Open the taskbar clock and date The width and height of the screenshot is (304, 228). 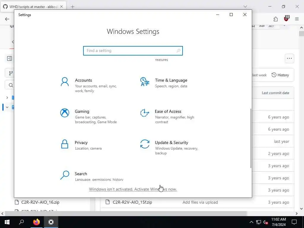point(278,222)
